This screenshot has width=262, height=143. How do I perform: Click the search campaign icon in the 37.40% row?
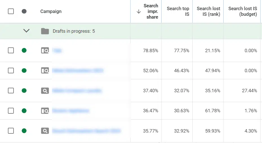click(45, 91)
